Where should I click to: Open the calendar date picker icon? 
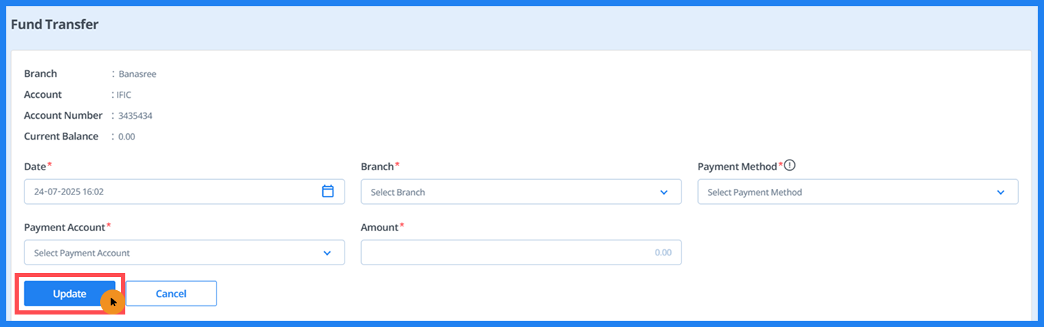(328, 192)
